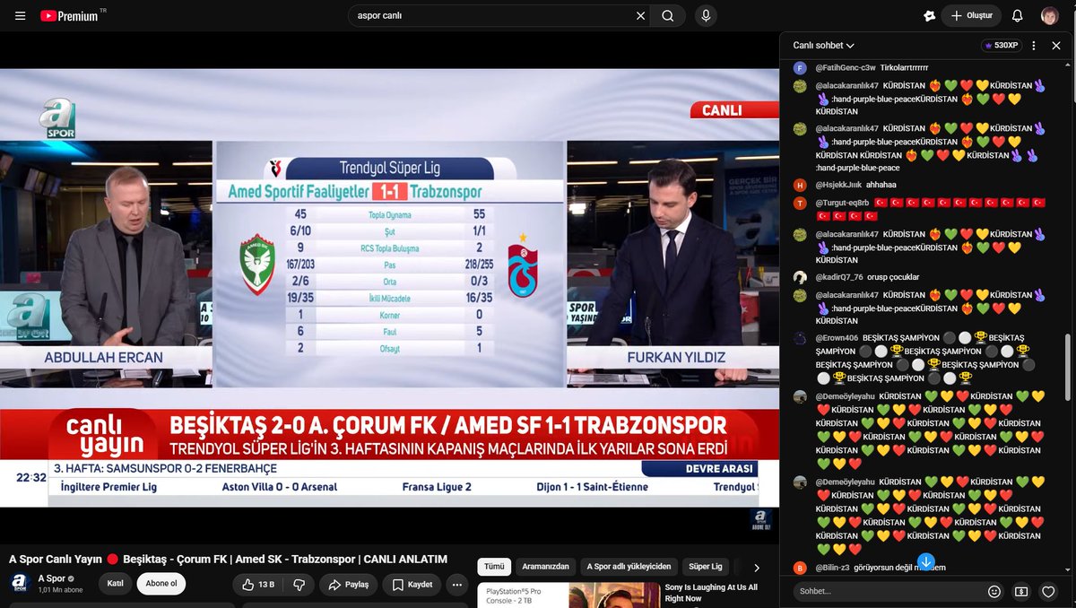Expand the Canlı sohbet dropdown
The height and width of the screenshot is (608, 1076).
823,45
